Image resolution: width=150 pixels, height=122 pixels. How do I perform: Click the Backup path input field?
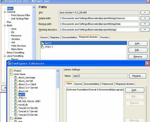(99, 24)
